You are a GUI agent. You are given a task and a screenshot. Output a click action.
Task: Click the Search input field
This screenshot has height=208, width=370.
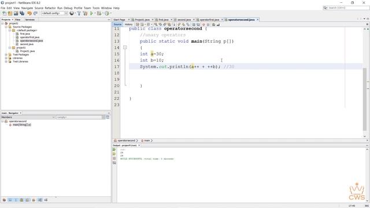348,8
